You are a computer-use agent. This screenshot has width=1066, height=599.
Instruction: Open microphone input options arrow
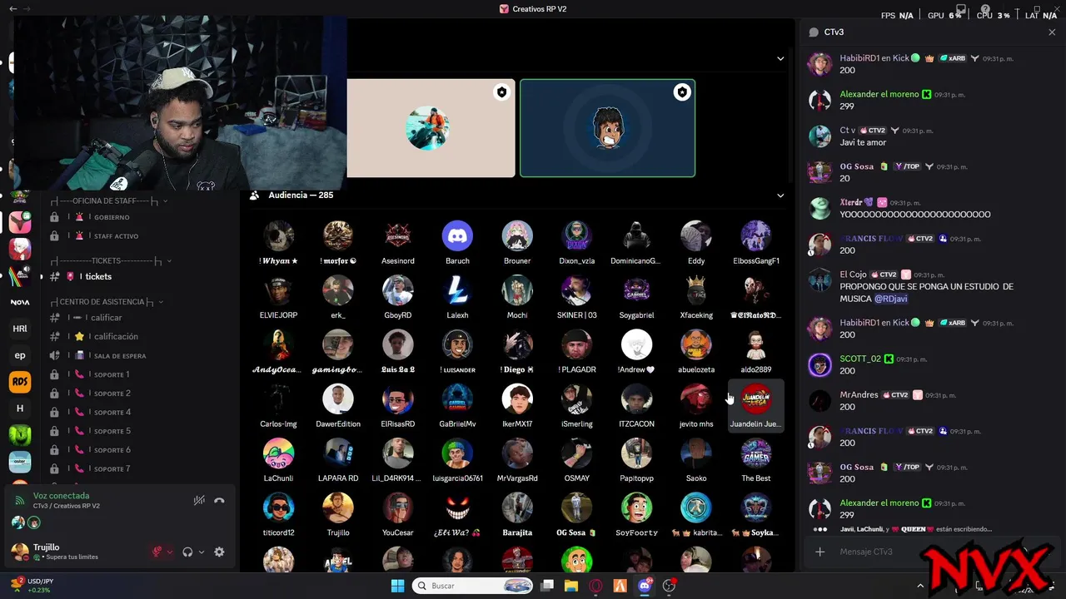click(170, 552)
